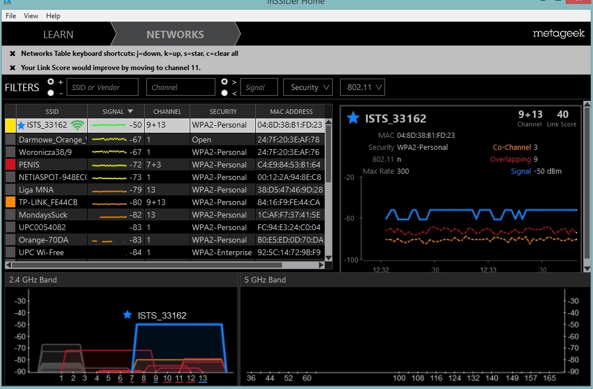This screenshot has height=389, width=593.
Task: Click table horizontal scroll left arrow
Action: coord(9,265)
